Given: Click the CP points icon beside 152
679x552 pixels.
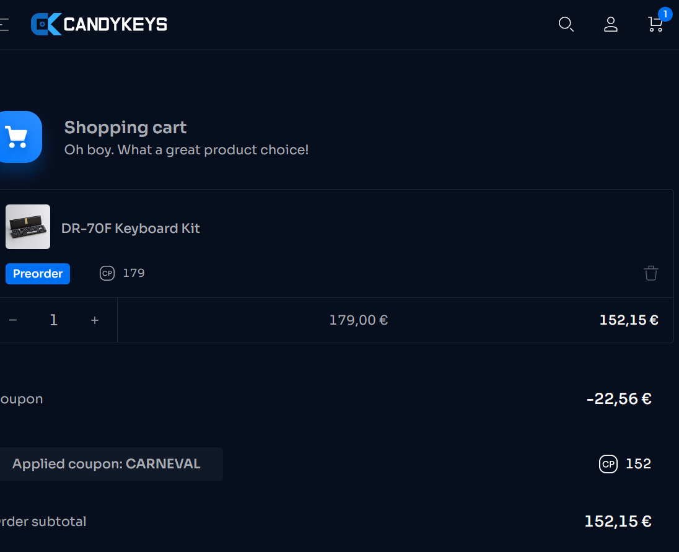Looking at the screenshot, I should pyautogui.click(x=608, y=464).
